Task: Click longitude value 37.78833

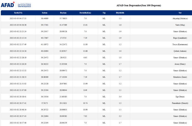Action: point(63,18)
